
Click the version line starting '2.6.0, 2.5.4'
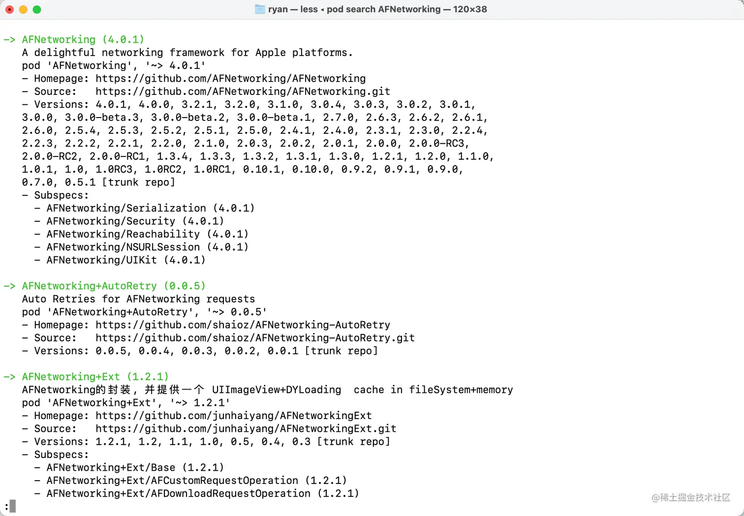click(x=254, y=130)
